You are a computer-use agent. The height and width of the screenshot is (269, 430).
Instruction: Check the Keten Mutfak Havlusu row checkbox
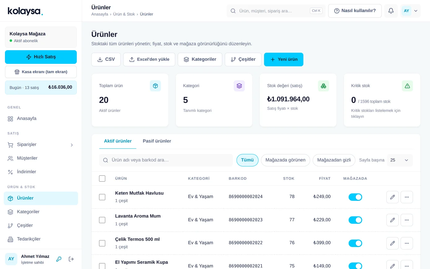102,197
